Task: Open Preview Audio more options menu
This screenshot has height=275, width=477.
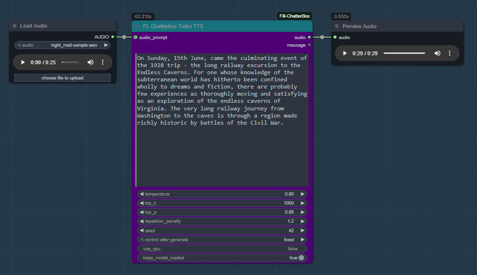Action: 450,53
